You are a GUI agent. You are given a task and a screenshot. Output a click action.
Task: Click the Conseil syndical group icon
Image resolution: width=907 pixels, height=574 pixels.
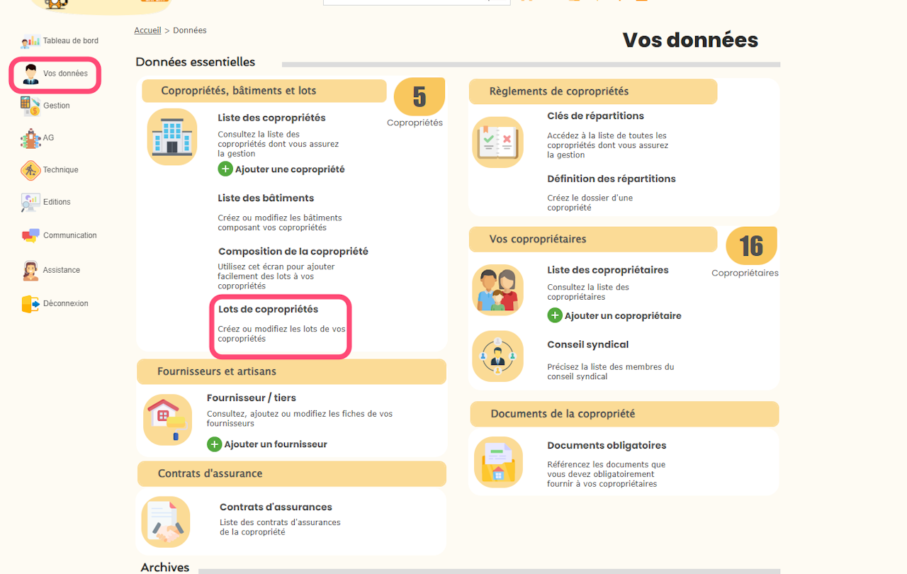pyautogui.click(x=497, y=356)
